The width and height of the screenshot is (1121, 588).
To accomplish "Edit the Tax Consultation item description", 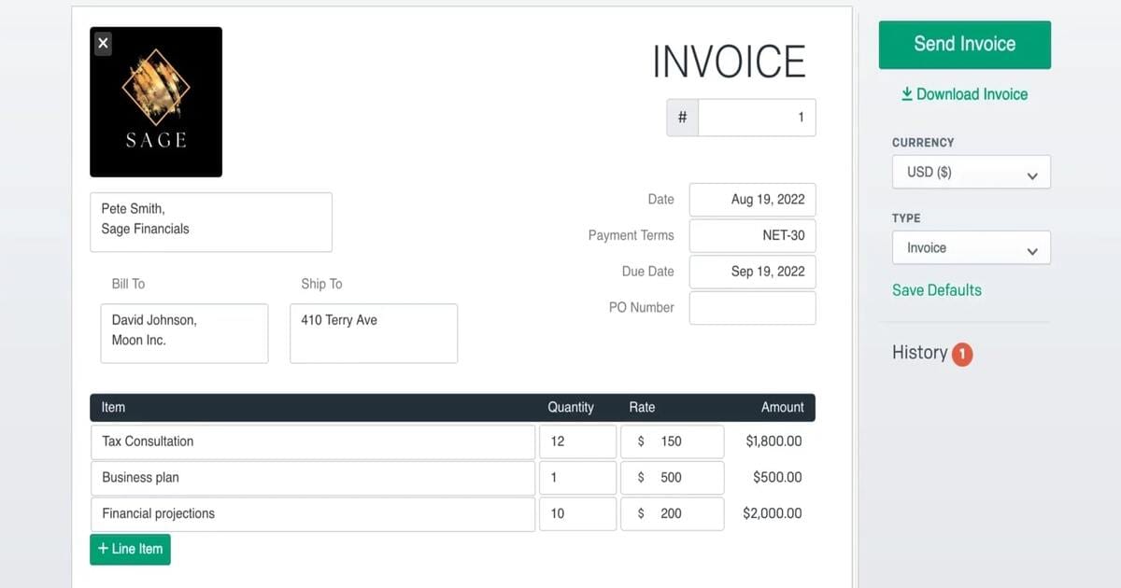I will point(313,441).
